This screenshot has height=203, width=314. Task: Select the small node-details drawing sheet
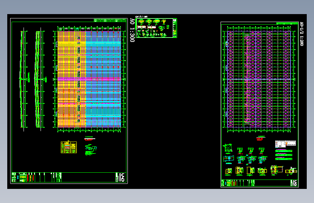pos(156,28)
